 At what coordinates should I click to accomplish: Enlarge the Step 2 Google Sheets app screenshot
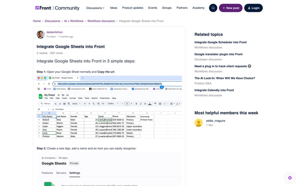(x=109, y=169)
